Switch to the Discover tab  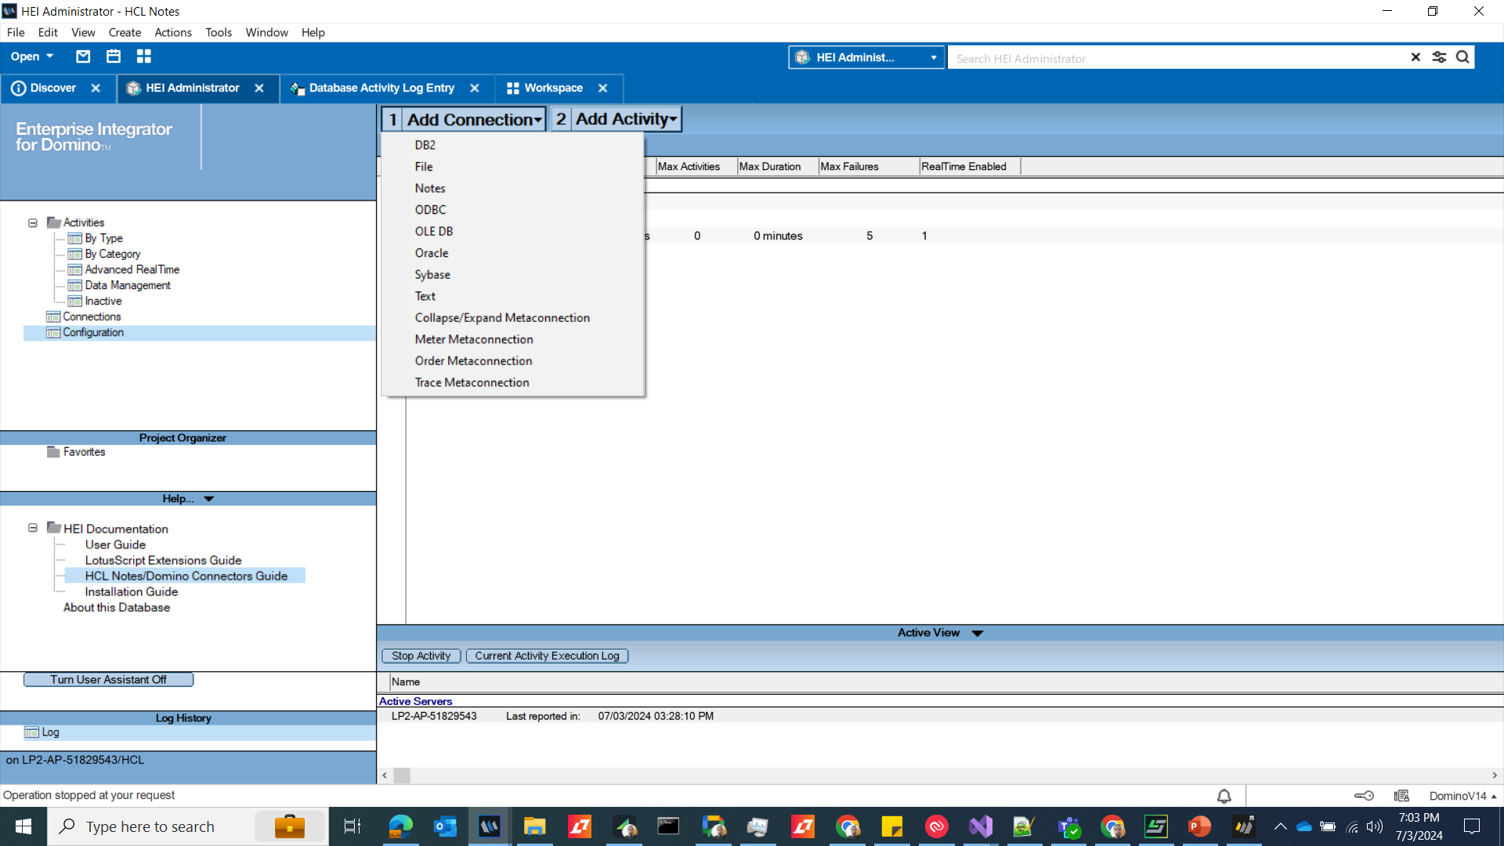[53, 88]
